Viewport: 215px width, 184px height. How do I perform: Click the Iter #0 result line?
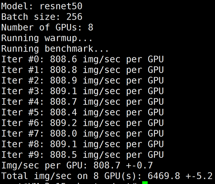point(83,60)
